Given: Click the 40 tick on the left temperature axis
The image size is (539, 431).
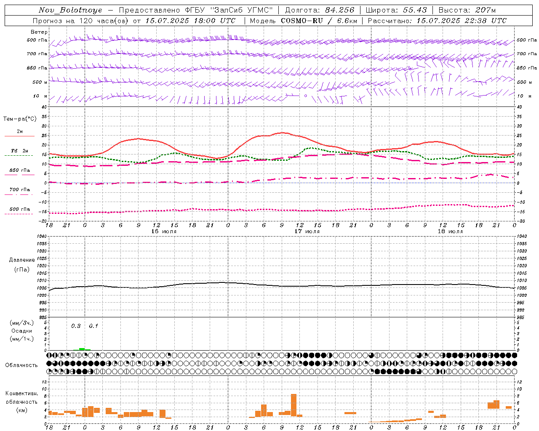Looking at the screenshot, I should point(45,107).
